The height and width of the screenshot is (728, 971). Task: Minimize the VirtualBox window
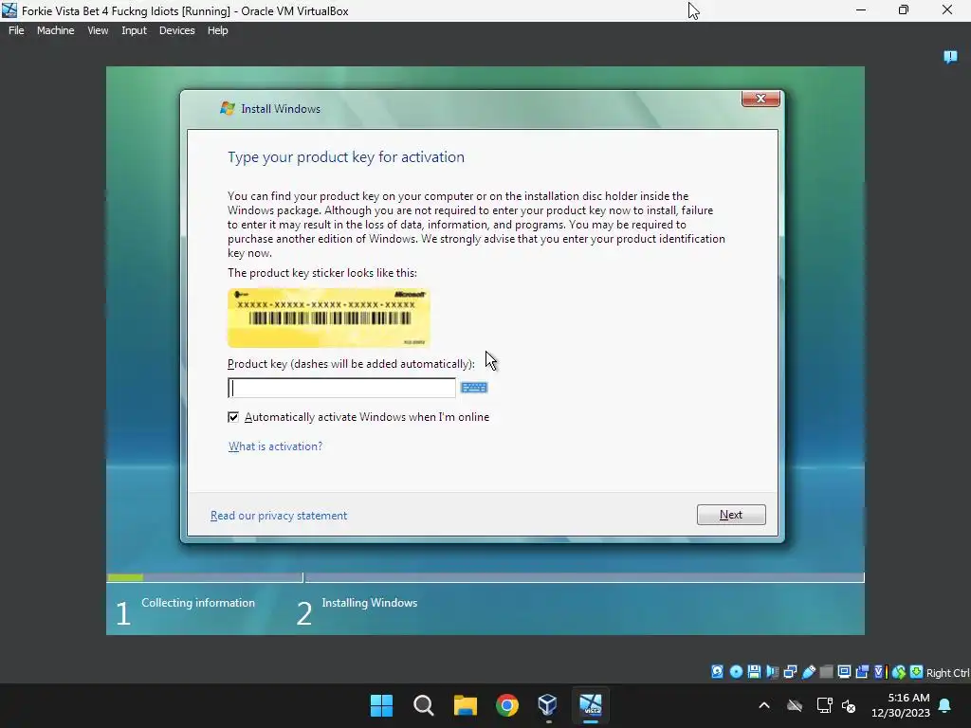pyautogui.click(x=861, y=10)
